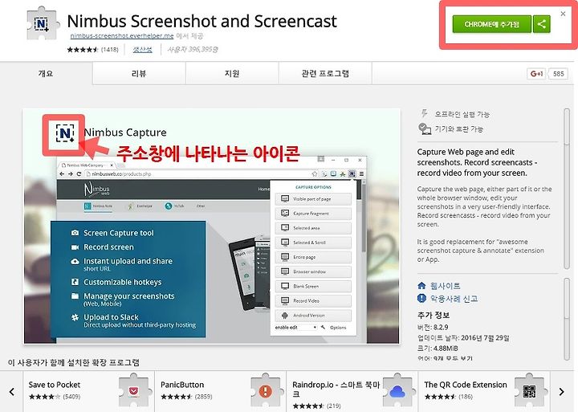Click the Nimbus Screenshot and Screencast title
The image size is (578, 412).
[x=202, y=21]
